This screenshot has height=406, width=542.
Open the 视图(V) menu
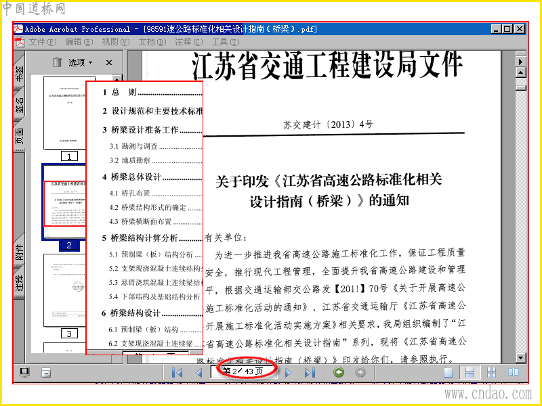pos(115,42)
